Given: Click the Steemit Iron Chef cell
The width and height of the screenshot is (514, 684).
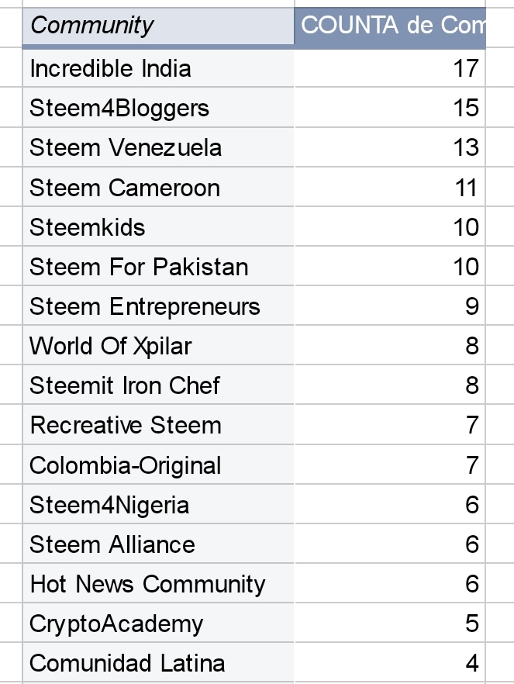Looking at the screenshot, I should [158, 385].
